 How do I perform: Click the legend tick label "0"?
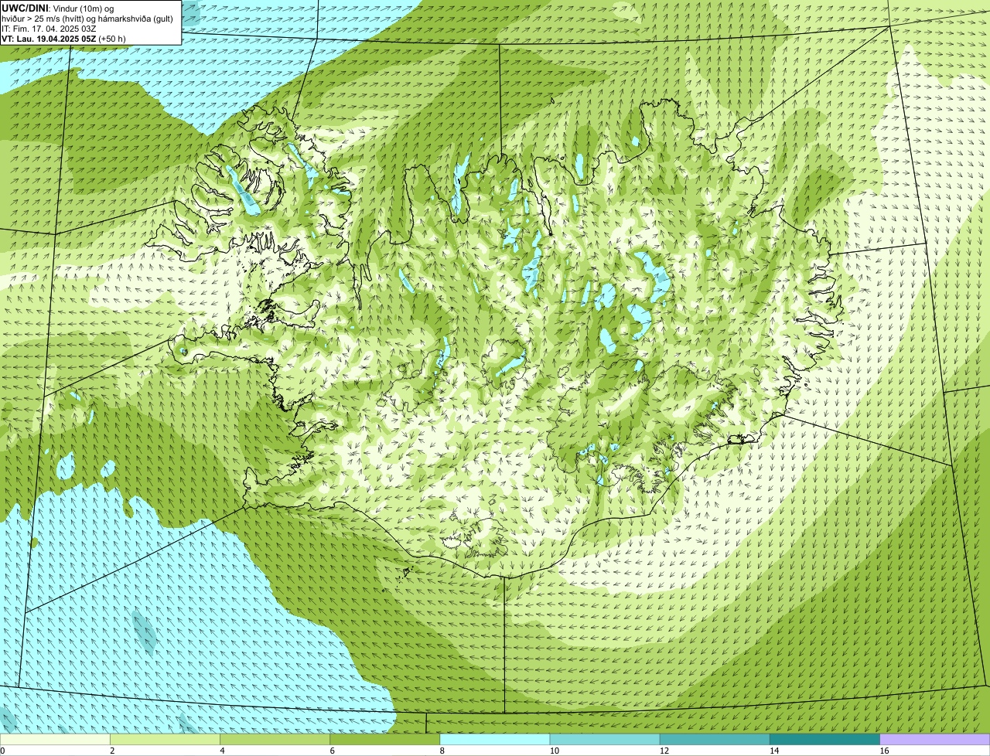[3, 751]
